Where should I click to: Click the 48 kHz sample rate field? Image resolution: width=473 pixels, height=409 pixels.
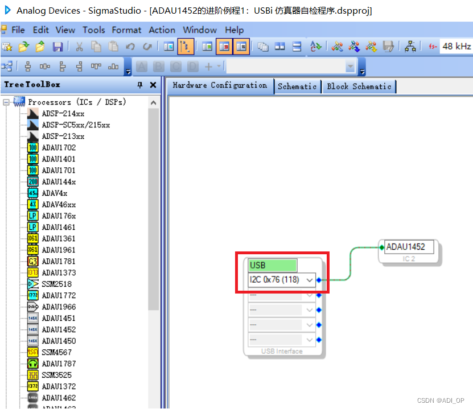coord(456,47)
